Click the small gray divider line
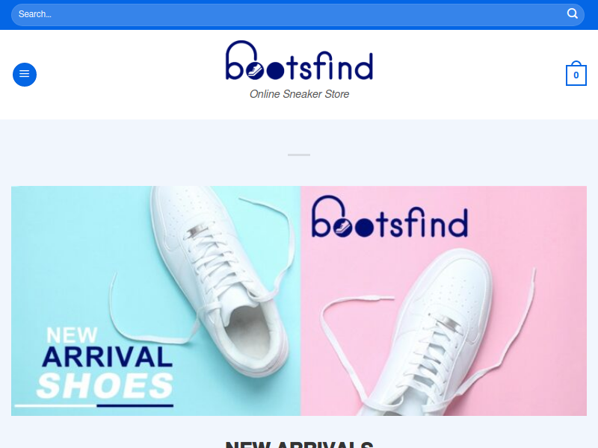Viewport: 598px width, 448px height. point(299,155)
